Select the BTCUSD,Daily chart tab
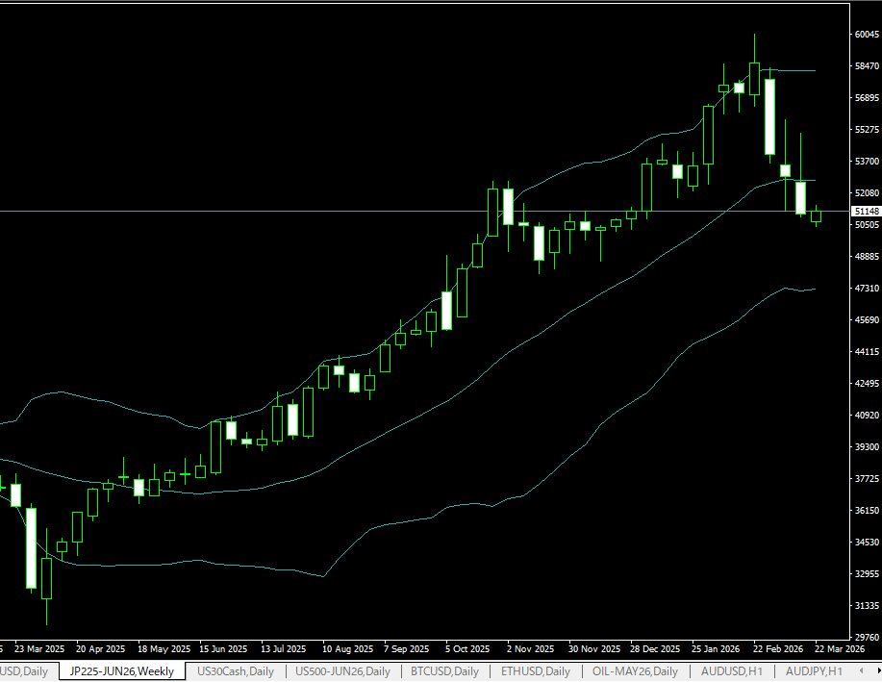Image resolution: width=882 pixels, height=682 pixels. [x=444, y=670]
